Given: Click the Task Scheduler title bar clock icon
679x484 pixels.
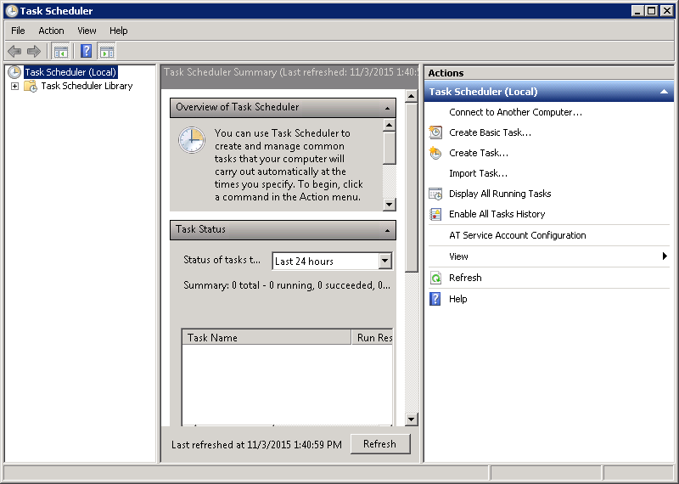Looking at the screenshot, I should [12, 11].
